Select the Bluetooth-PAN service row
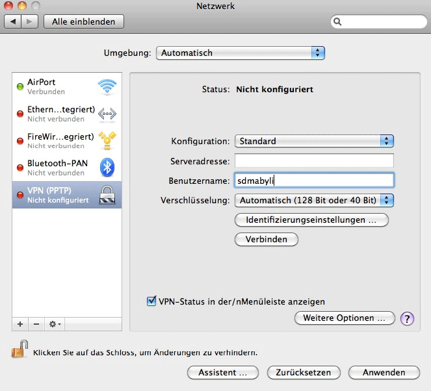This screenshot has height=391, width=431. pyautogui.click(x=67, y=168)
